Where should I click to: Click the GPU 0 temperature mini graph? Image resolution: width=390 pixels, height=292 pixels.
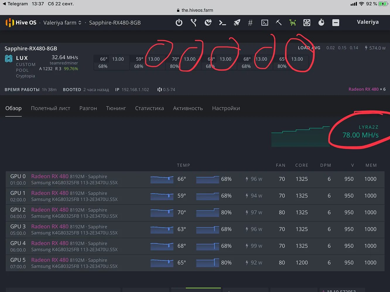[162, 180]
